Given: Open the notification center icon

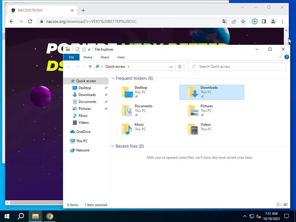Looking at the screenshot, I should point(286,216).
